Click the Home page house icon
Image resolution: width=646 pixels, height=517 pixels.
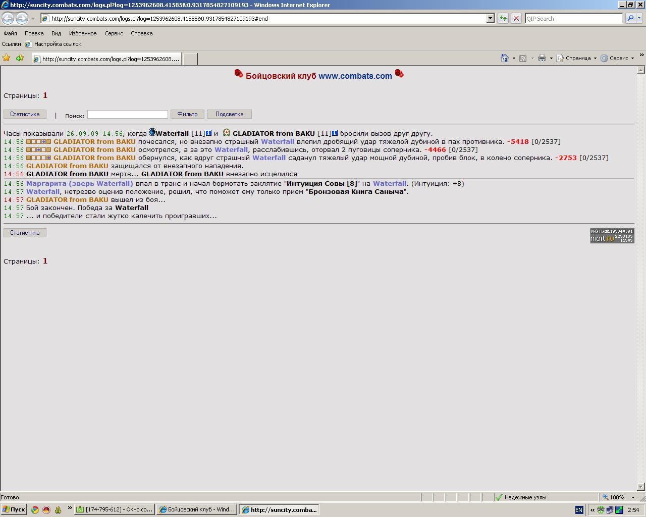(505, 58)
